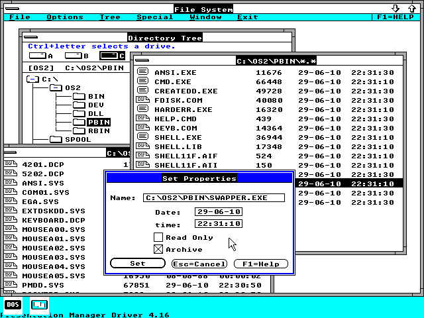Select EXTDSKDD.SYS file name
424x318 pixels.
pos(54,211)
